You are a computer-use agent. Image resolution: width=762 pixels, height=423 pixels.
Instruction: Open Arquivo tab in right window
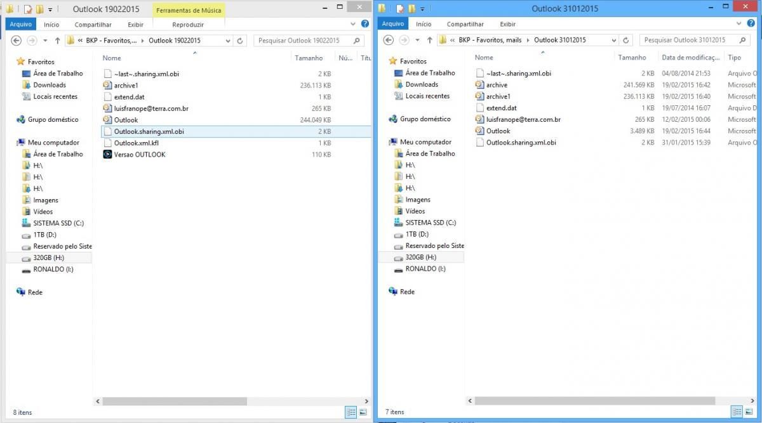(x=392, y=23)
